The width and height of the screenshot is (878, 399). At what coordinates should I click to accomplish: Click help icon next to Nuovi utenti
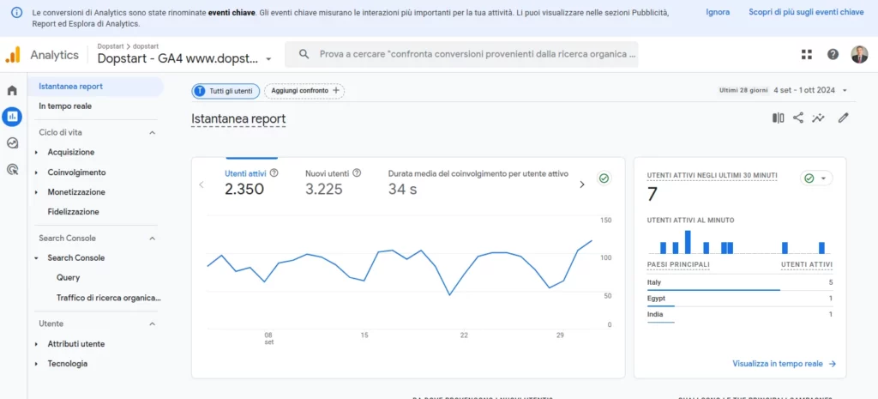(357, 173)
